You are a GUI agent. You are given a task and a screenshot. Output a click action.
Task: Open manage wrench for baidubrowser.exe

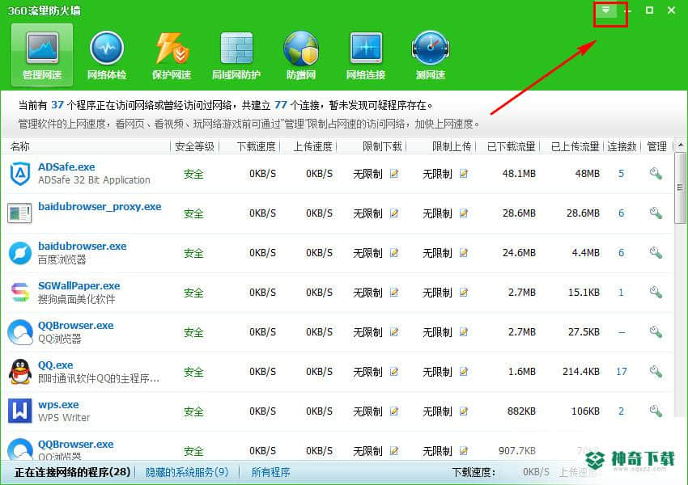[656, 253]
